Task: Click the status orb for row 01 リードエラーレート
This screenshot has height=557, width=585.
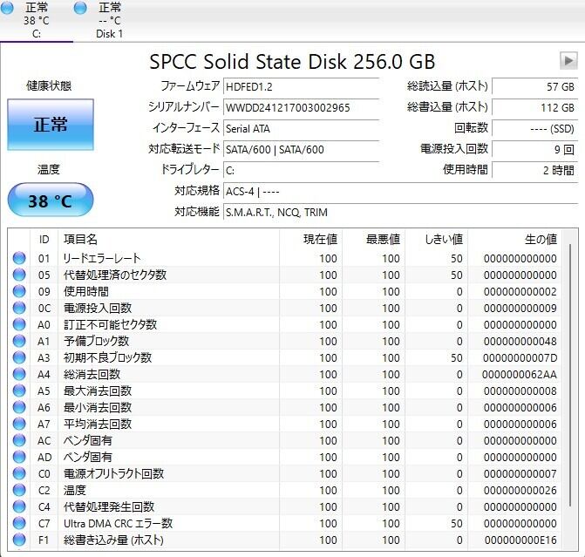Action: click(19, 258)
